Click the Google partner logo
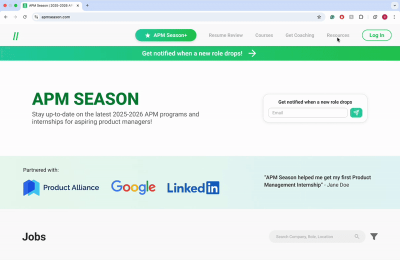The height and width of the screenshot is (260, 400). pos(133,187)
